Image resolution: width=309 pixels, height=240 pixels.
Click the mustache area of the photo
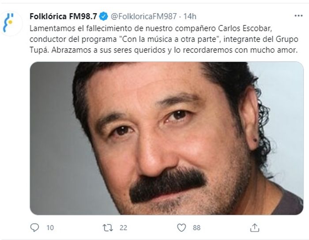167,185
